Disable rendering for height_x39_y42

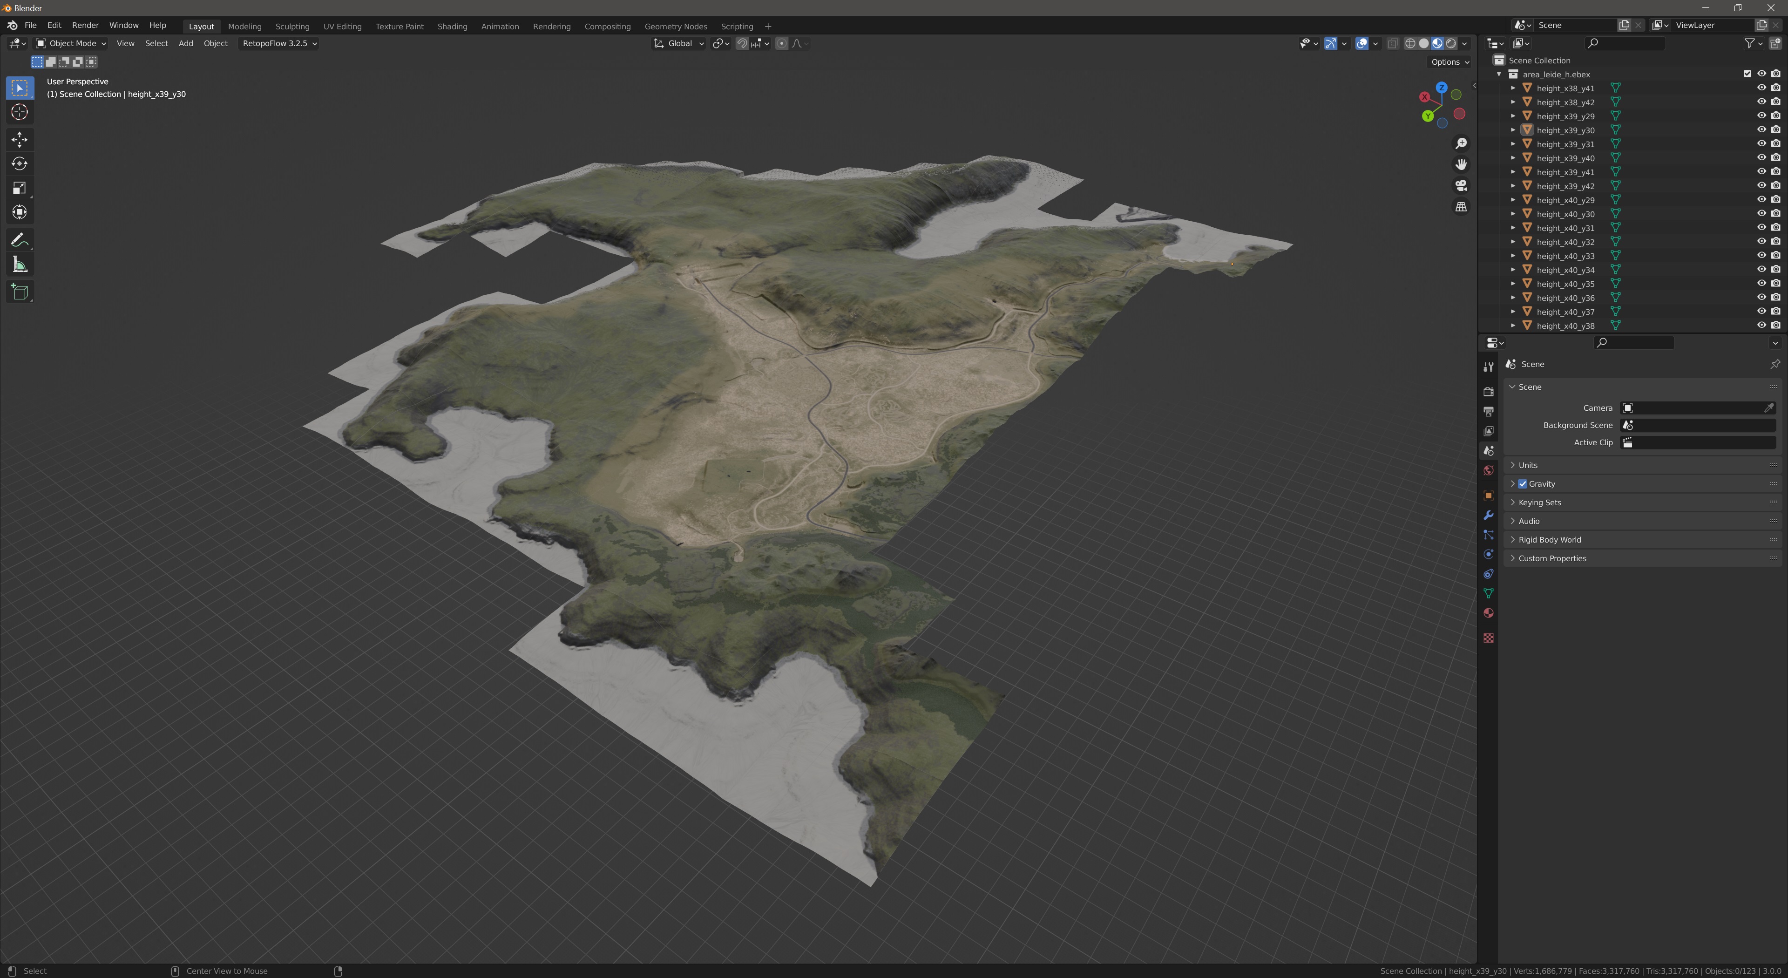(1775, 185)
